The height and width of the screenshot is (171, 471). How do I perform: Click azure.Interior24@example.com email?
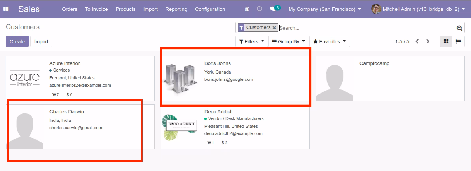click(x=80, y=85)
